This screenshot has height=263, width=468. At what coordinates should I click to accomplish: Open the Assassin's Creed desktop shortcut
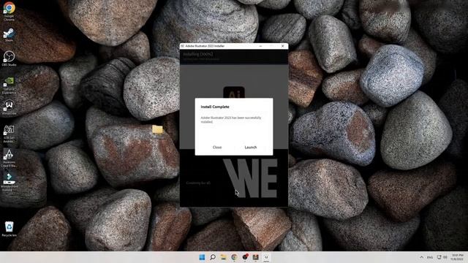(x=9, y=158)
